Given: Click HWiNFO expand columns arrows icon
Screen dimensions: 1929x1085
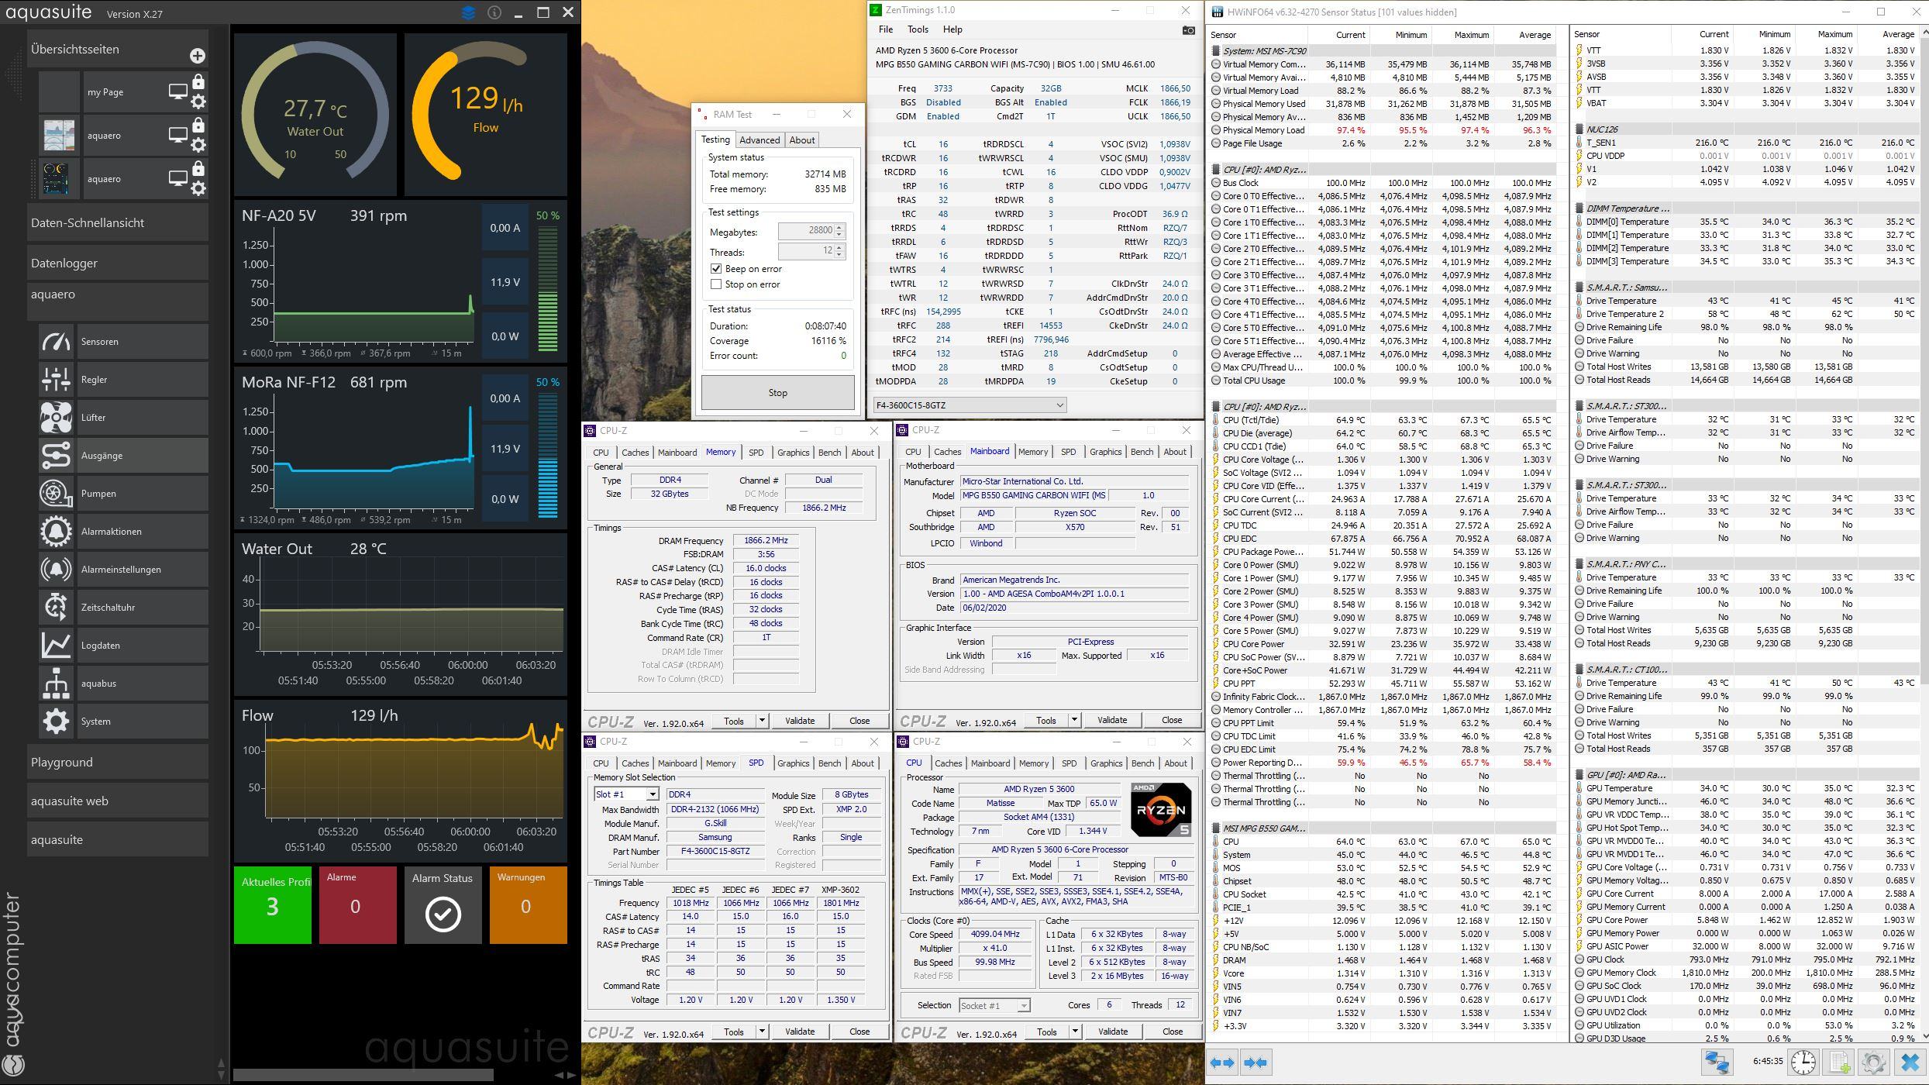Looking at the screenshot, I should [1222, 1063].
